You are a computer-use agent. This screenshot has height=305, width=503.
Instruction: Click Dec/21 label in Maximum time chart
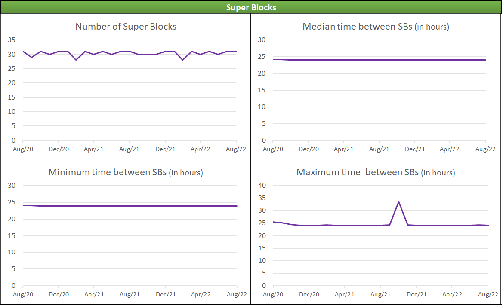click(x=416, y=294)
